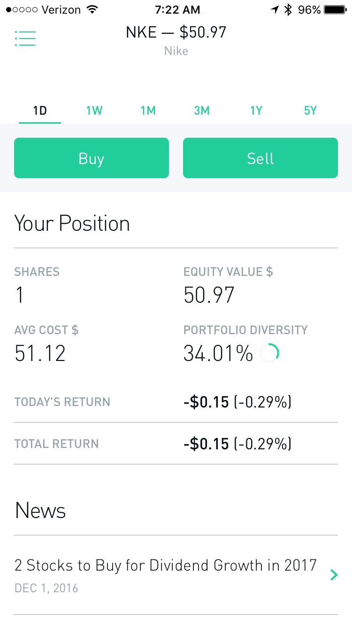Tap the Wi-Fi signal icon

pyautogui.click(x=92, y=9)
